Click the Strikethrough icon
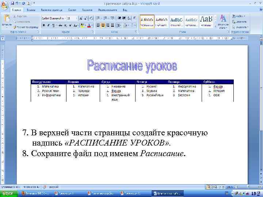Image resolution: width=263 pixels, height=197 pixels. pos(61,26)
